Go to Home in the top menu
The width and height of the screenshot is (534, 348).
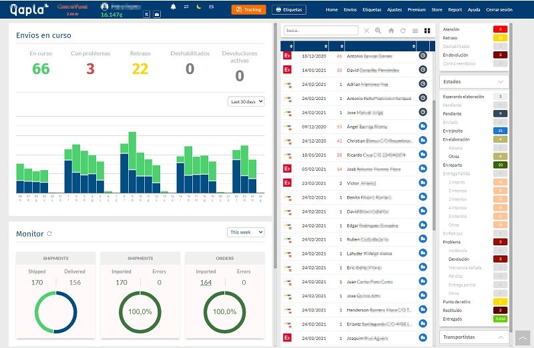point(332,9)
